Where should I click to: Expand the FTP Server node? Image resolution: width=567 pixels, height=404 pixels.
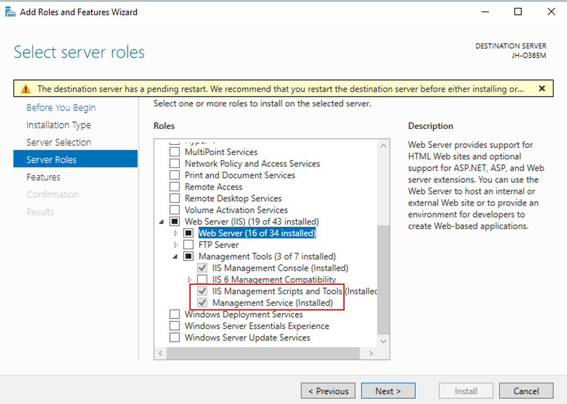(x=176, y=245)
